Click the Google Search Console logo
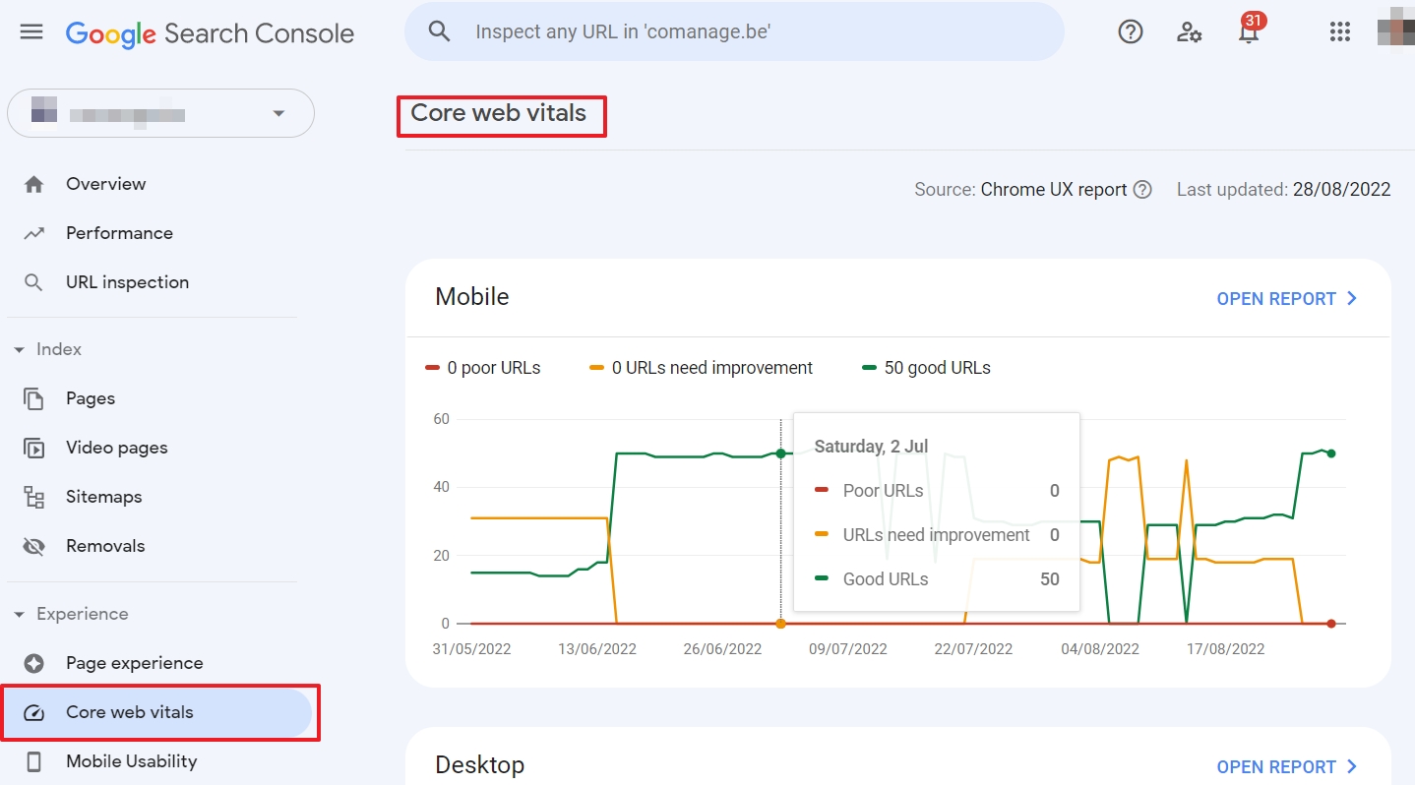 [x=210, y=32]
